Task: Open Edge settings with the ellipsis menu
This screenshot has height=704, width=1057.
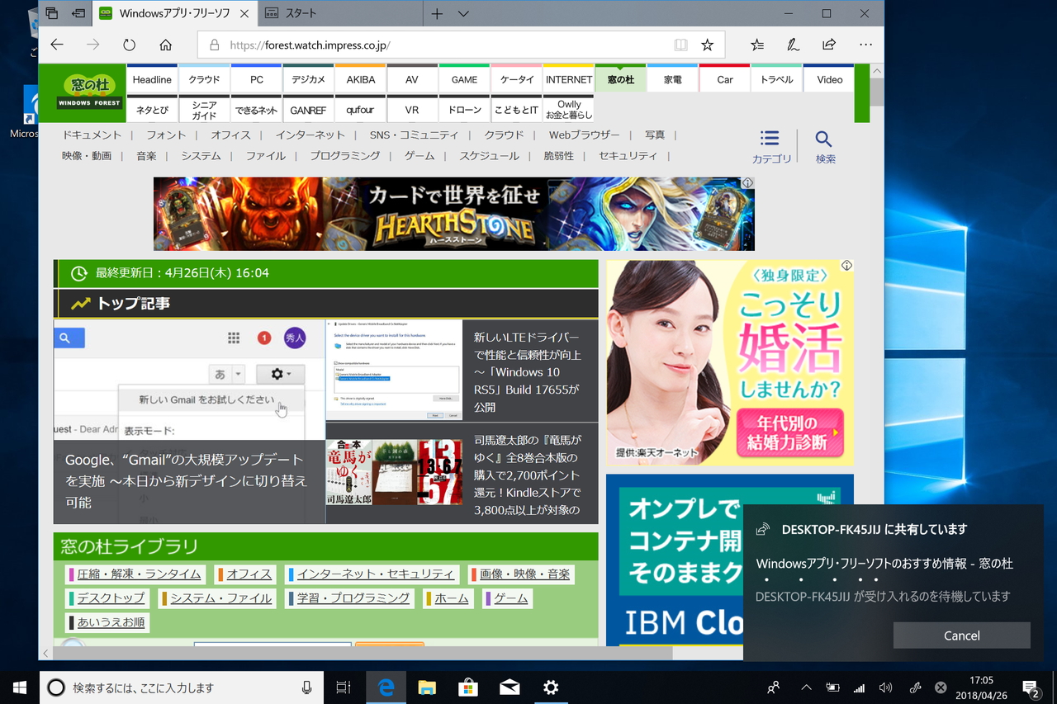Action: pos(864,45)
